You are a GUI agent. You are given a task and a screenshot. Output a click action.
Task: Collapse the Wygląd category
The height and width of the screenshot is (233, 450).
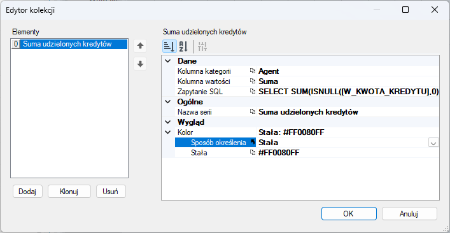[168, 122]
